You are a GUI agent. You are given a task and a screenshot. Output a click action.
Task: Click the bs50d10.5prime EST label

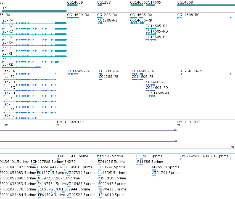(112, 178)
